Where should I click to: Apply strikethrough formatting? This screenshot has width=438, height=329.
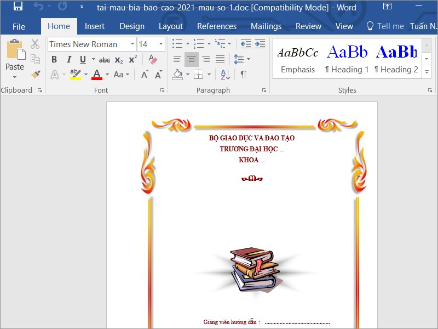click(104, 59)
